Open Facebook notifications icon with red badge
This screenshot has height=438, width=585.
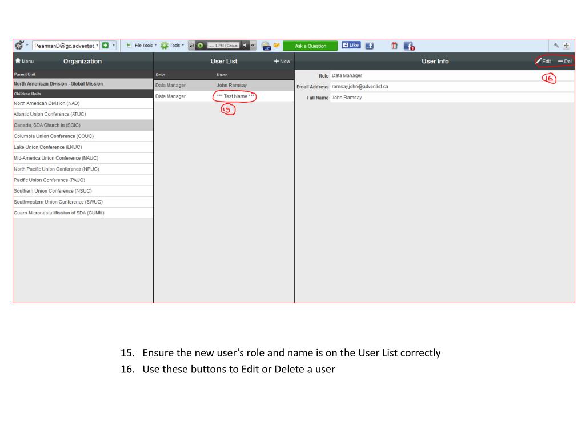pos(409,46)
